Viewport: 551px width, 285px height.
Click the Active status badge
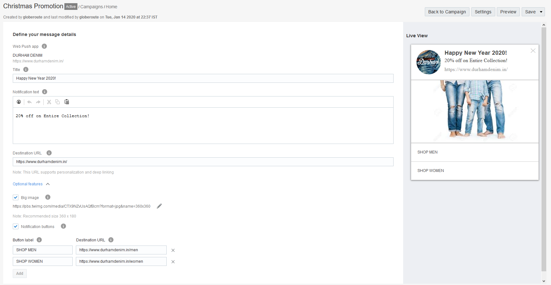click(x=71, y=7)
